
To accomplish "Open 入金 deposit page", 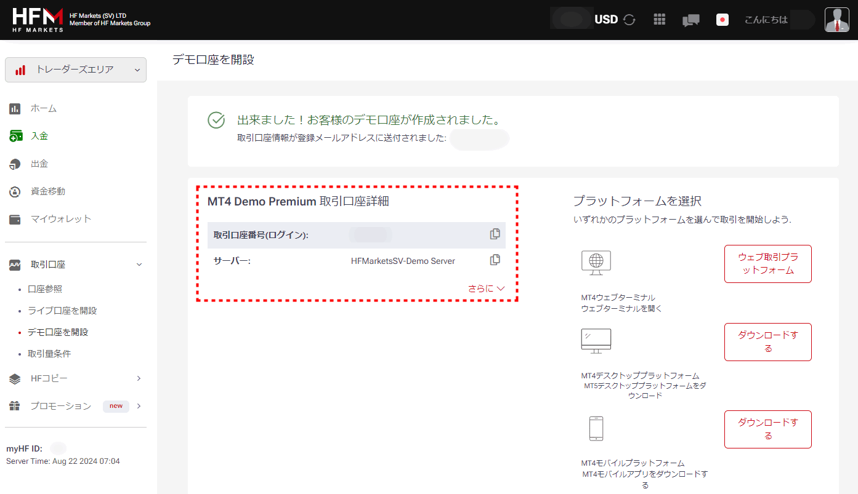I will tap(39, 136).
